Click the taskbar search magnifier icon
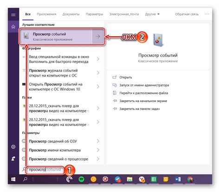This screenshot has width=220, height=192. (25, 179)
